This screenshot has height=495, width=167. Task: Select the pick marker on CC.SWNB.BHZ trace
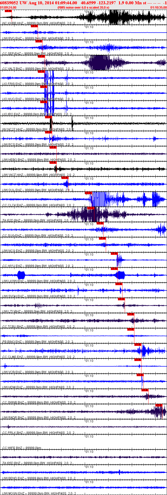coord(145,390)
